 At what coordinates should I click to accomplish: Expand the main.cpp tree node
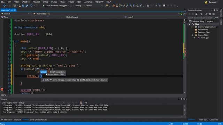tap(195, 38)
